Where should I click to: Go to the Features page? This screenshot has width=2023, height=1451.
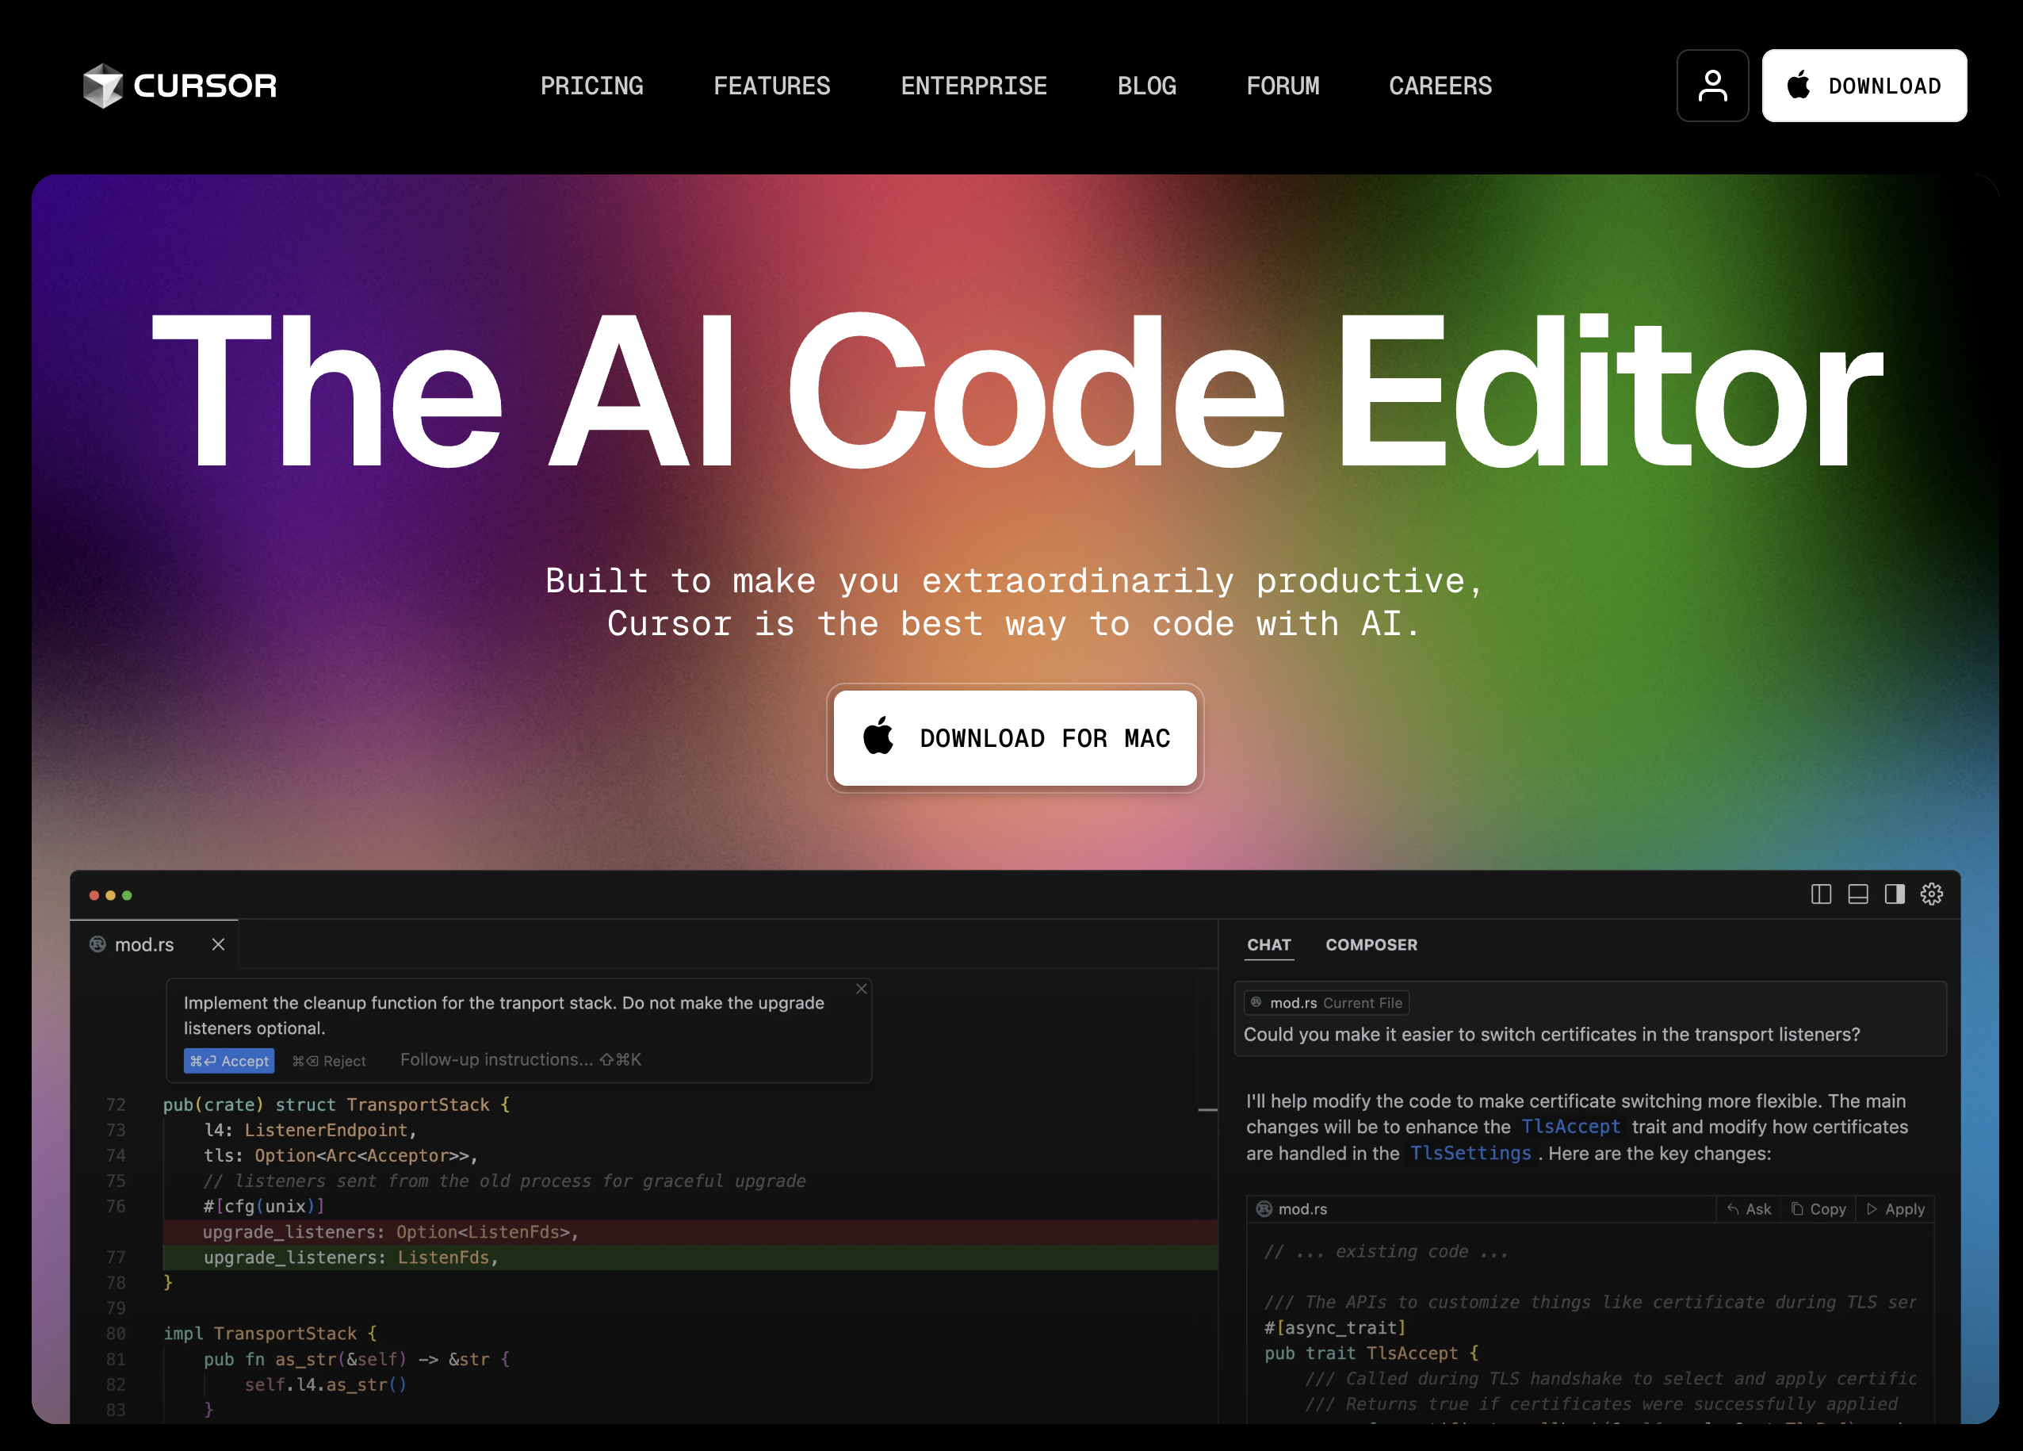tap(771, 86)
